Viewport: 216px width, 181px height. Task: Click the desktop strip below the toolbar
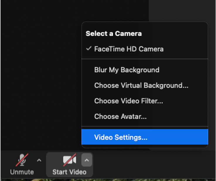[108, 180]
